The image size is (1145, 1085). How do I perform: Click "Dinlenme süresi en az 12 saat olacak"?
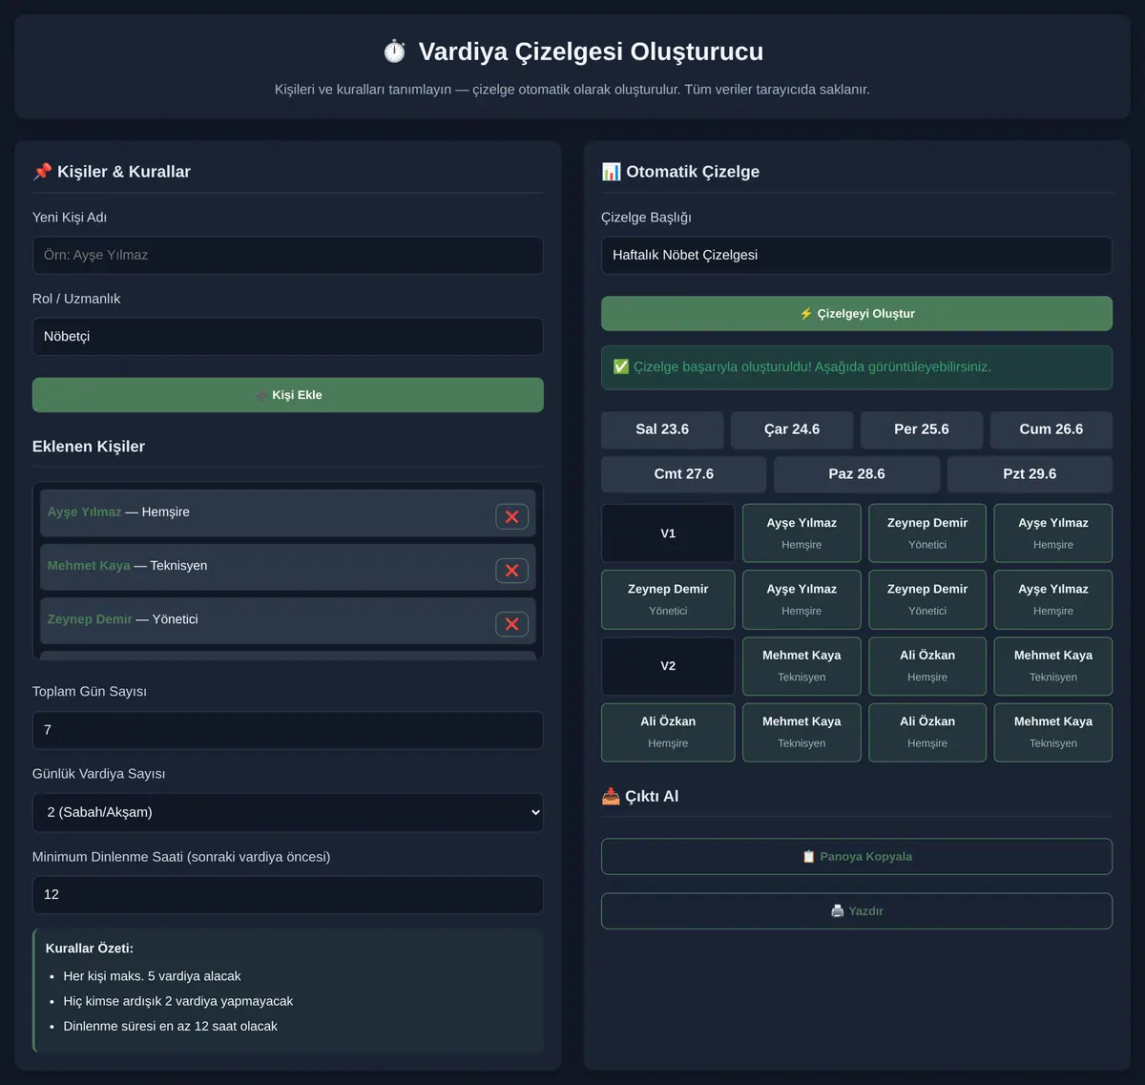[171, 1026]
